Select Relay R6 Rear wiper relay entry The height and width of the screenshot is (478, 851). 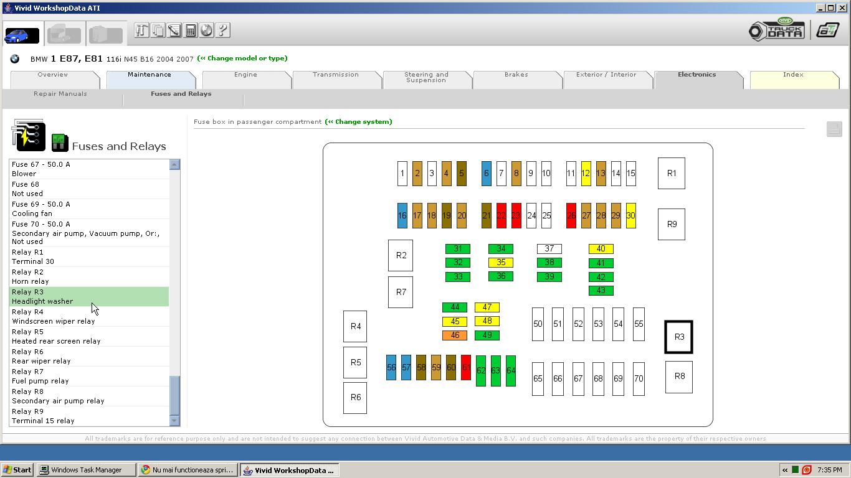(x=89, y=356)
